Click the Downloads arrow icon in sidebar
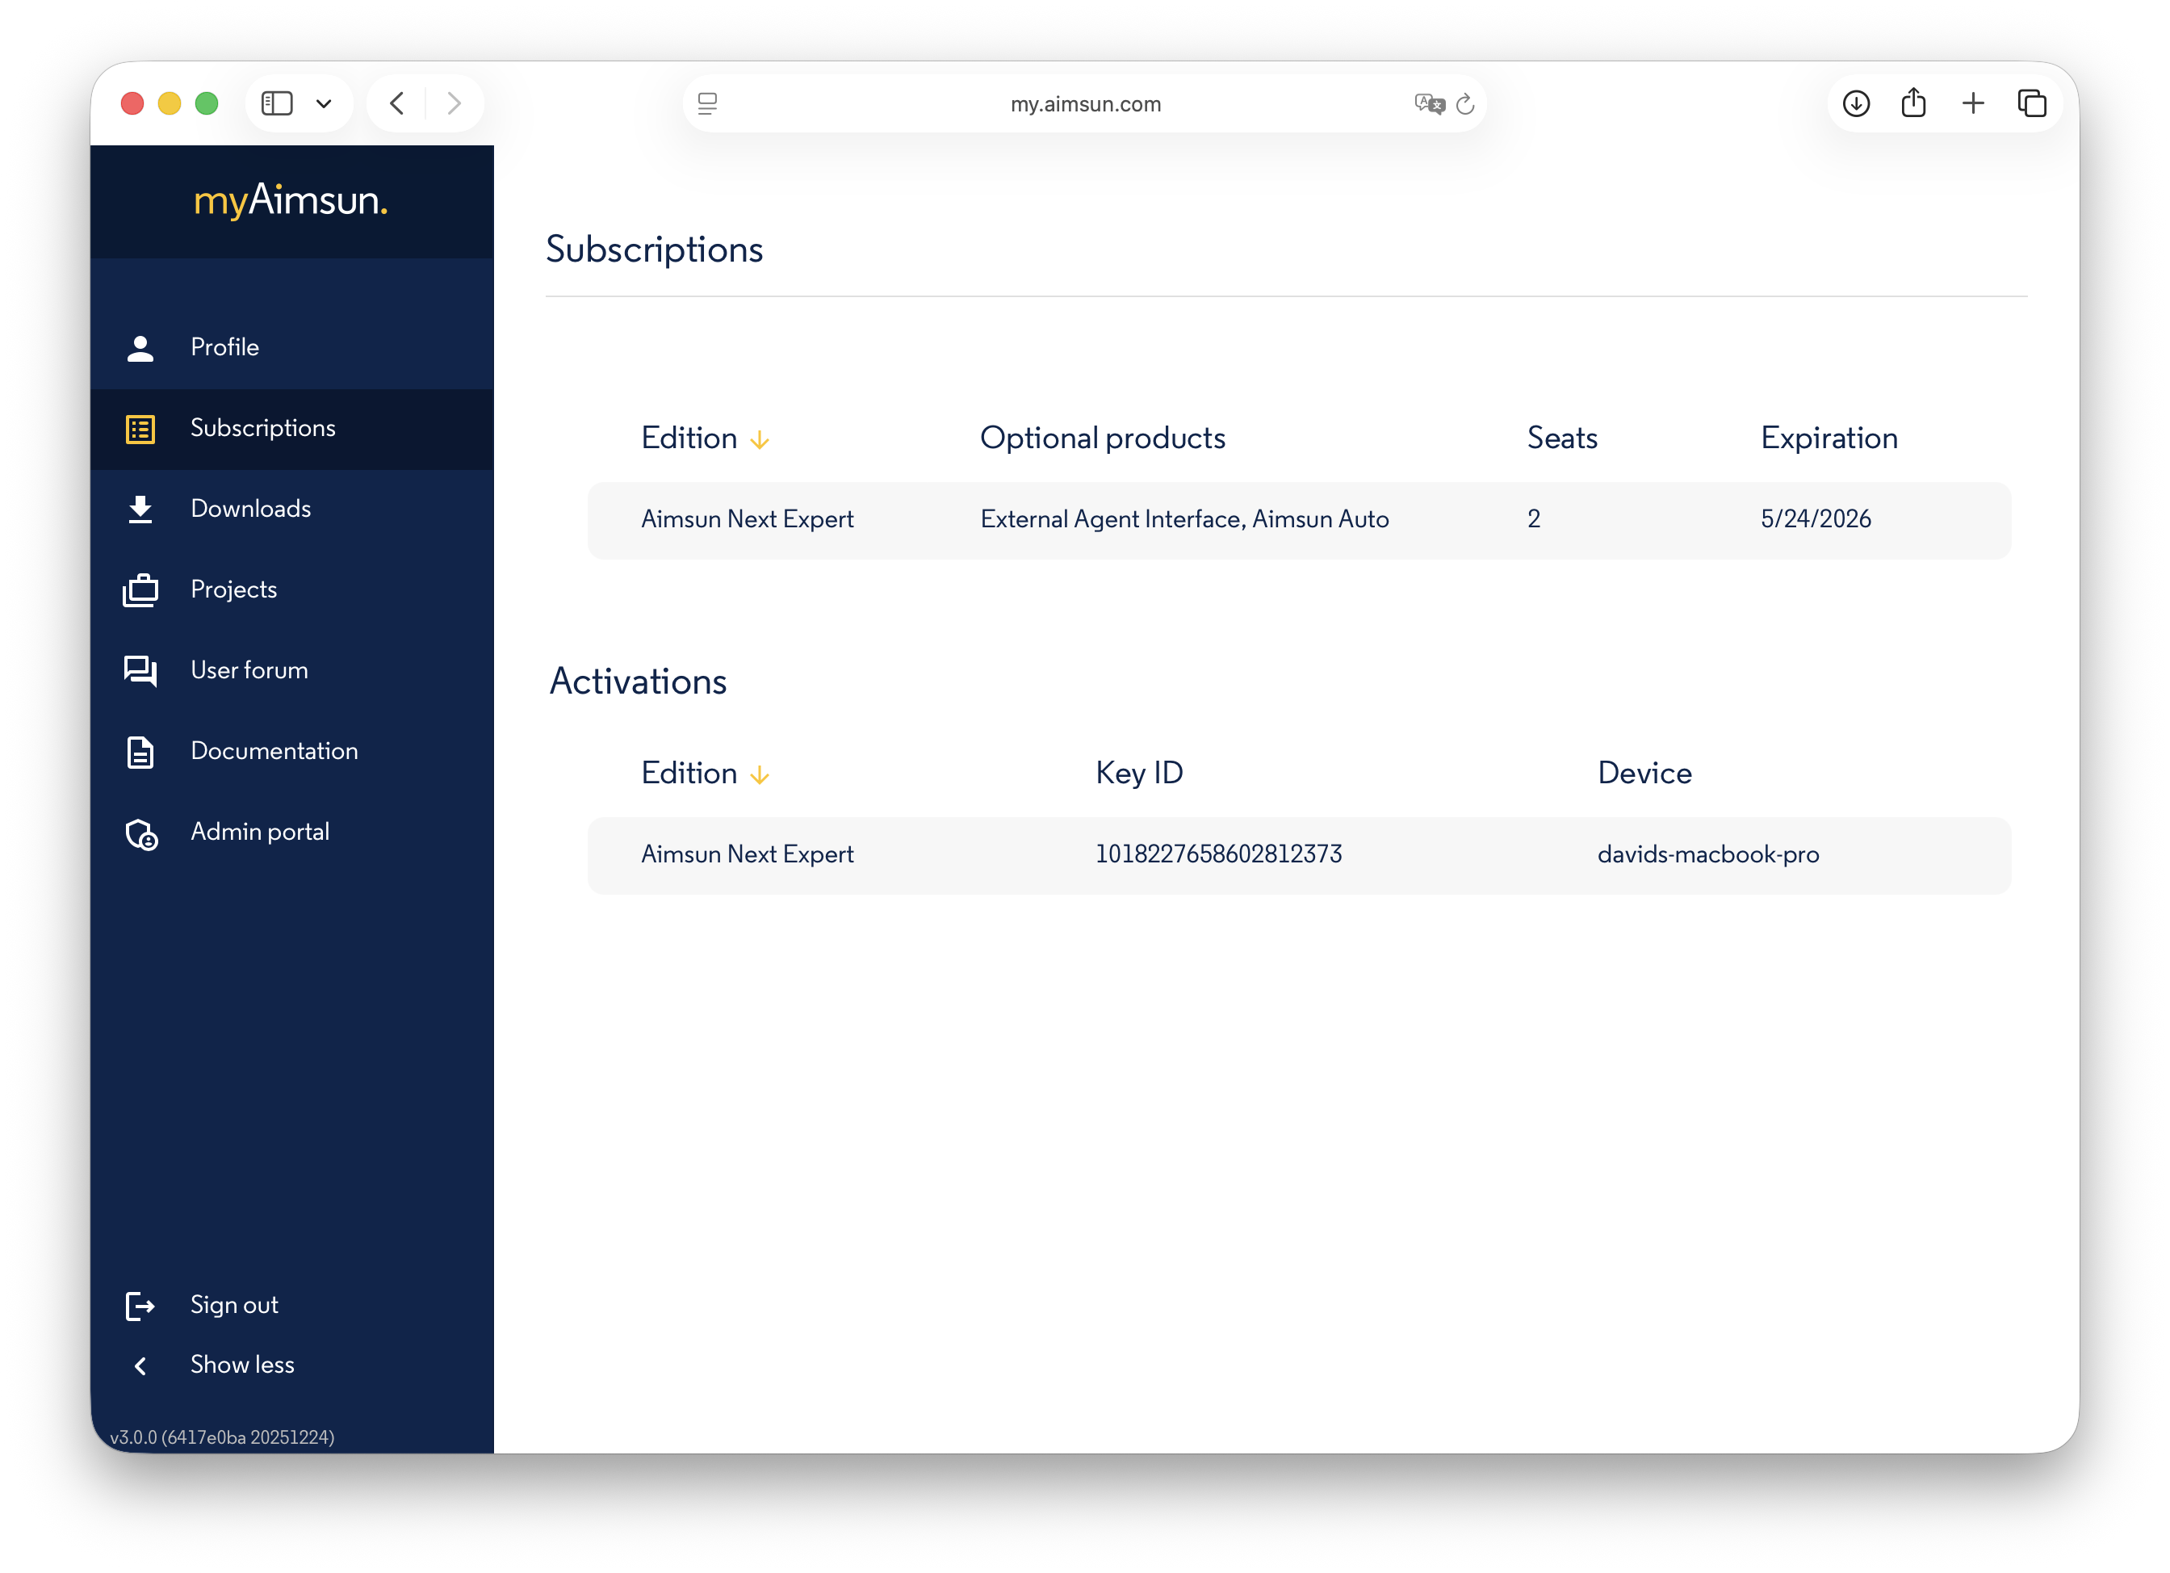2170x1573 pixels. coord(140,509)
